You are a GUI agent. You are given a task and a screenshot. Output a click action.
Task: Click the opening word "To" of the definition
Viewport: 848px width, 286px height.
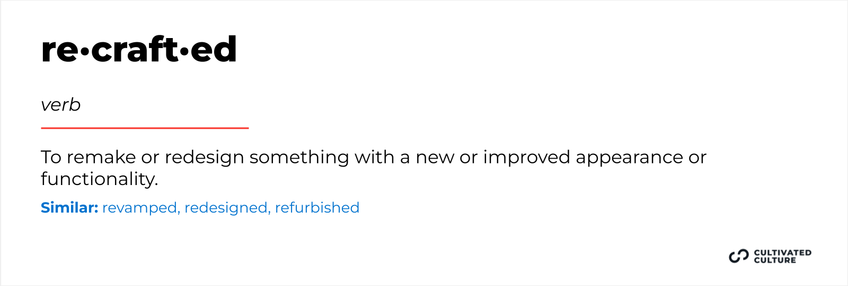point(51,158)
